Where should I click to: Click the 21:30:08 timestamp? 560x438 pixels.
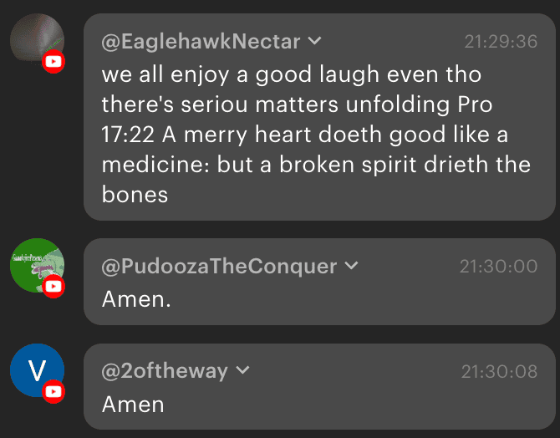tap(499, 371)
